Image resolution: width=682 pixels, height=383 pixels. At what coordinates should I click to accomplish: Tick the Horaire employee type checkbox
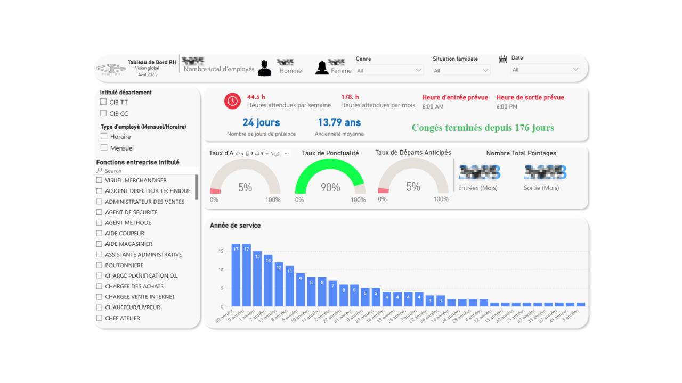click(104, 136)
